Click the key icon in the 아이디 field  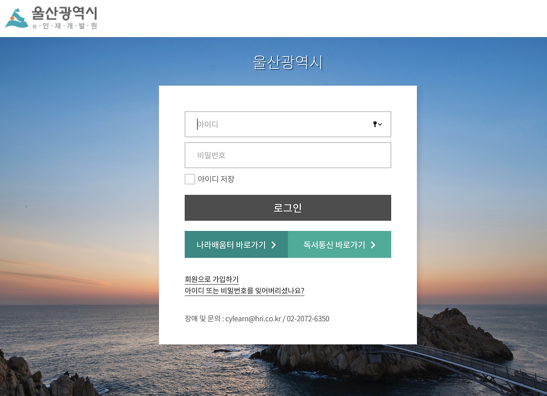[x=374, y=124]
